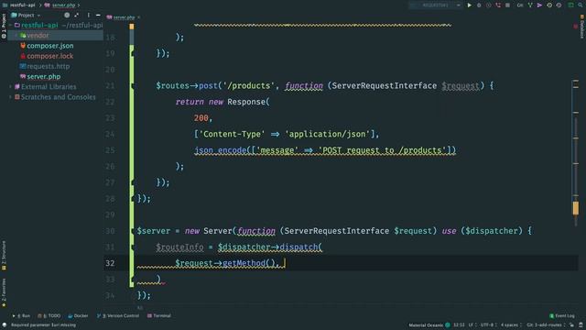Click the Debug bug icon in toolbar
This screenshot has height=330, width=586.
(x=479, y=5)
